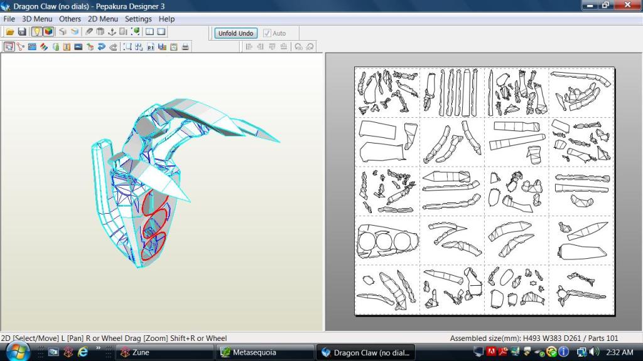This screenshot has width=643, height=361.
Task: Click the Dragon Claw taskbar button
Action: (x=365, y=352)
